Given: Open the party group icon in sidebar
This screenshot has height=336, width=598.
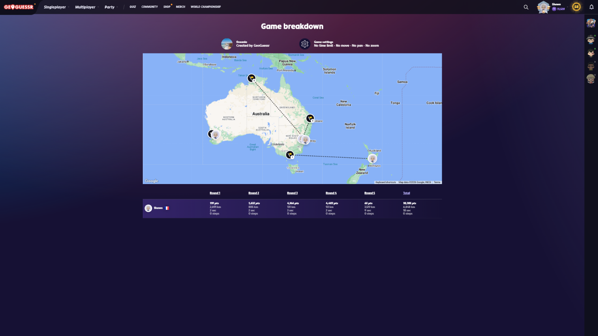Looking at the screenshot, I should coord(591,23).
